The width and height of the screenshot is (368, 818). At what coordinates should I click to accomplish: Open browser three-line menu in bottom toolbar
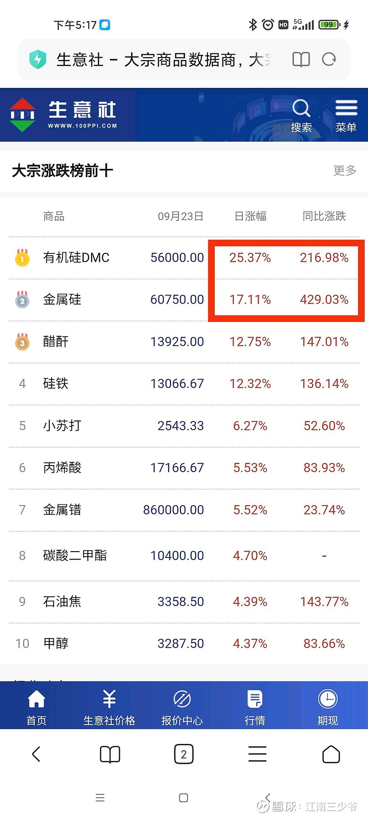257,754
